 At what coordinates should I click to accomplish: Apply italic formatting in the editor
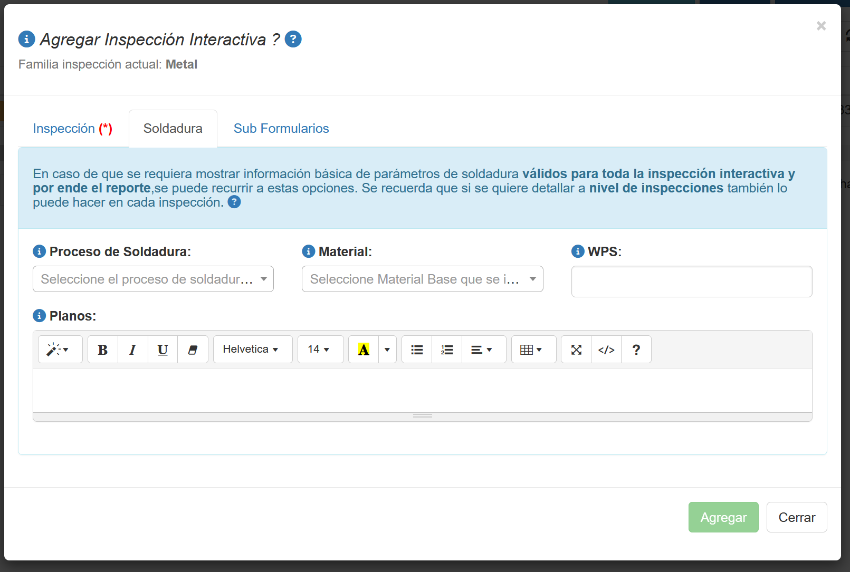coord(133,350)
